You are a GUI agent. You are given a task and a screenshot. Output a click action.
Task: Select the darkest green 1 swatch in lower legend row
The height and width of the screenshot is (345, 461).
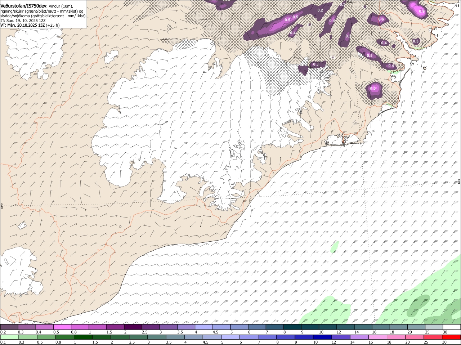coord(83,337)
